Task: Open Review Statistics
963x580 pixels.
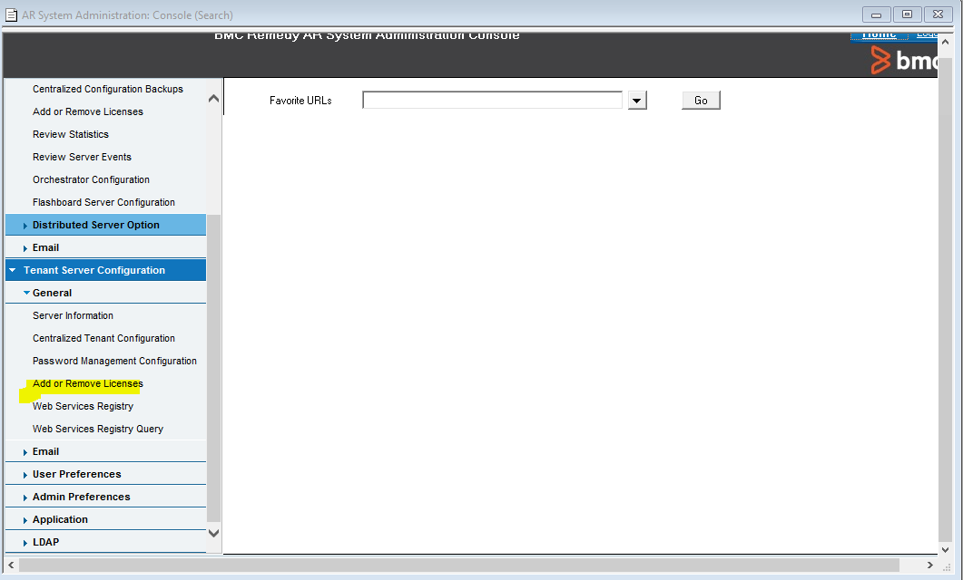Action: point(71,134)
